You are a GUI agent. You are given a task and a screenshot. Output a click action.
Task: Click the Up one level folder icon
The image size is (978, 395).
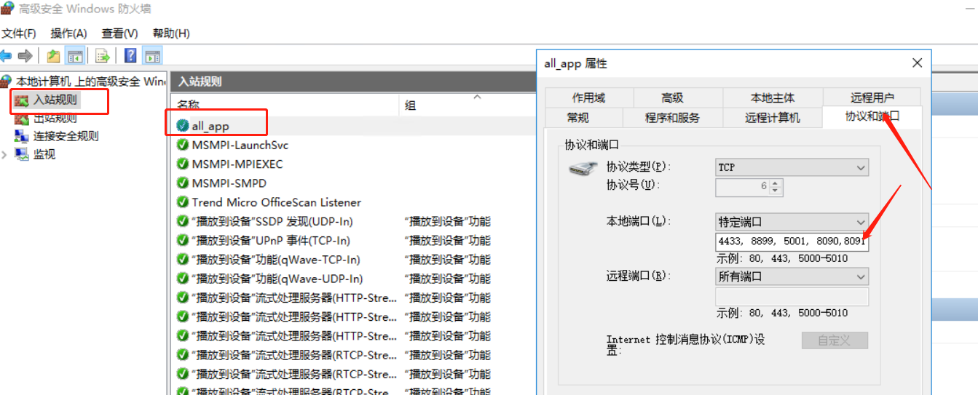53,56
